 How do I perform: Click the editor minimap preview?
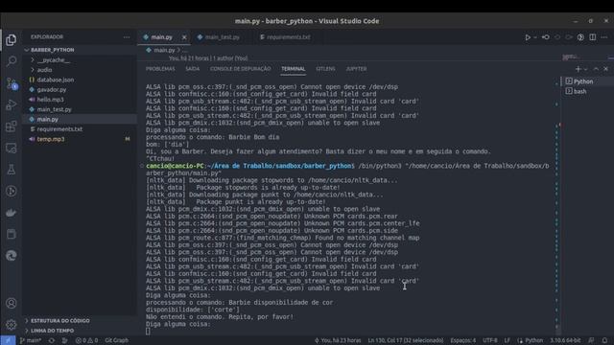click(585, 57)
